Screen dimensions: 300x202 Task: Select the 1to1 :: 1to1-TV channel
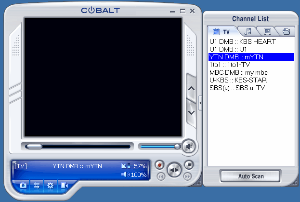tap(251, 65)
